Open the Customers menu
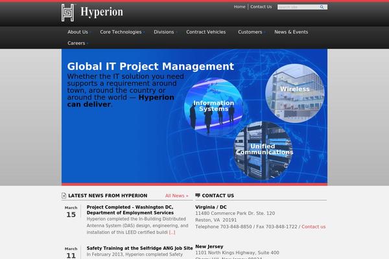Image resolution: width=389 pixels, height=259 pixels. pyautogui.click(x=250, y=32)
